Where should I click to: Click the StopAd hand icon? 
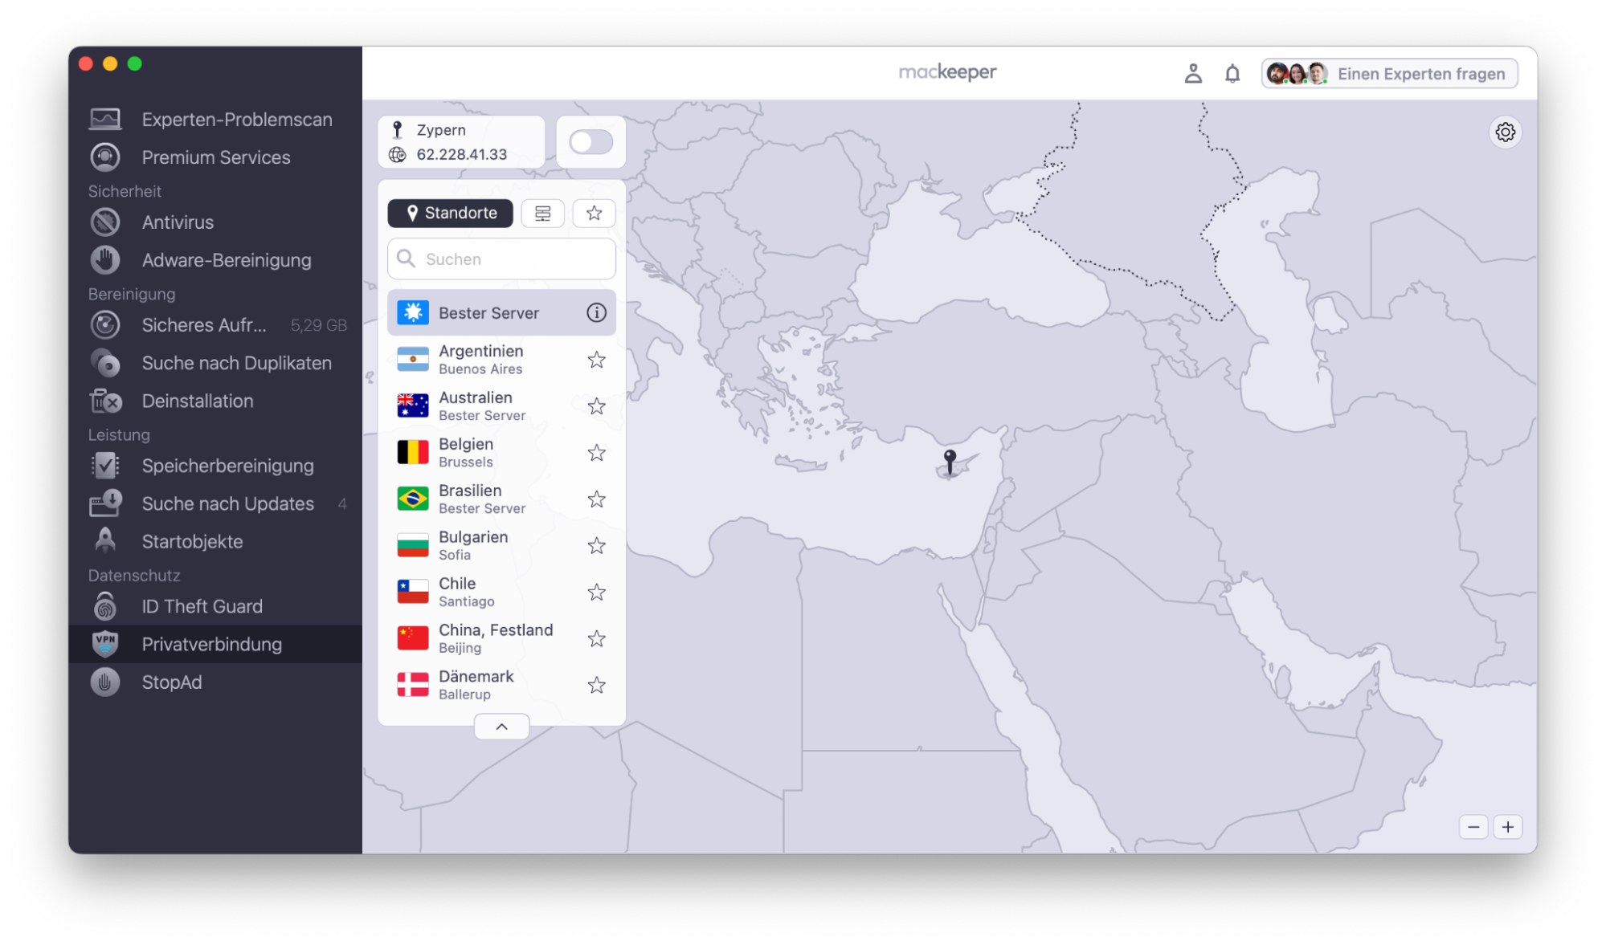coord(104,682)
